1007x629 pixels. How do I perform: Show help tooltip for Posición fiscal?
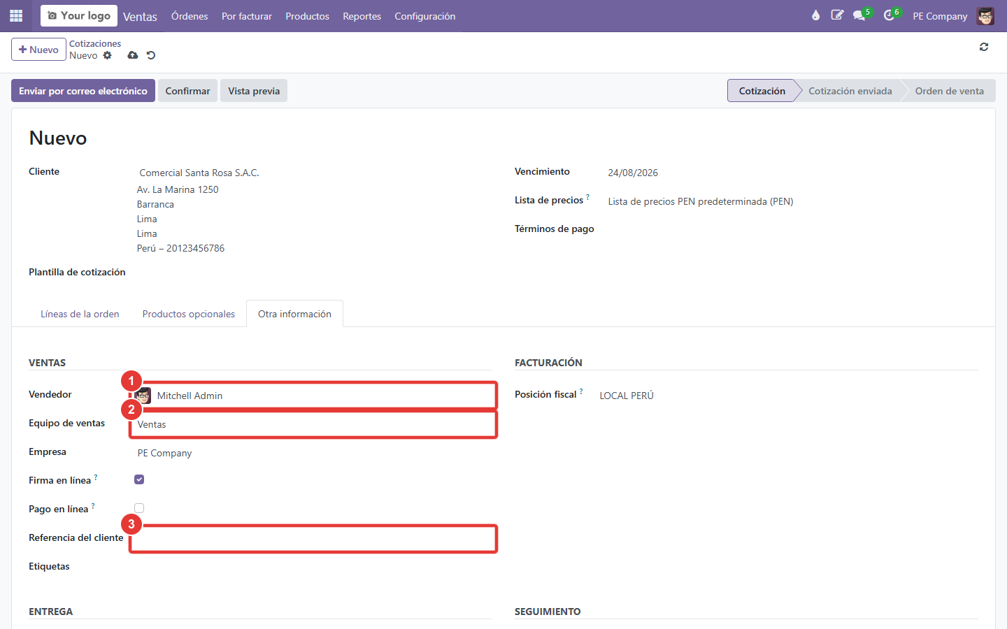(581, 391)
